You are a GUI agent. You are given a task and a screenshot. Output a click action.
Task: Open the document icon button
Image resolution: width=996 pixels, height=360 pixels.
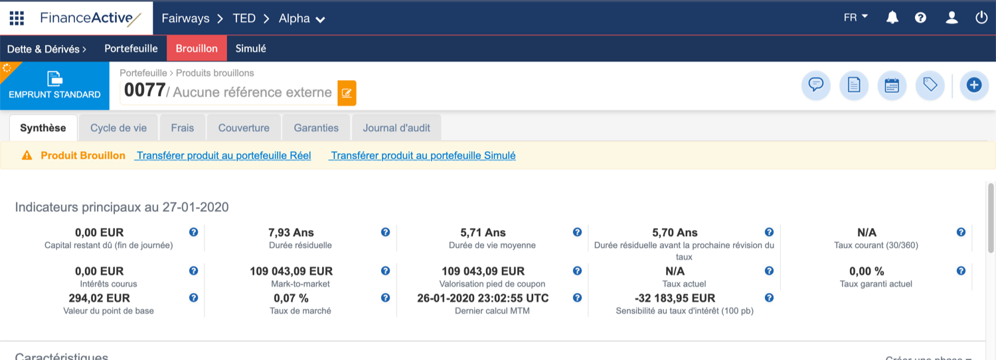click(x=854, y=86)
